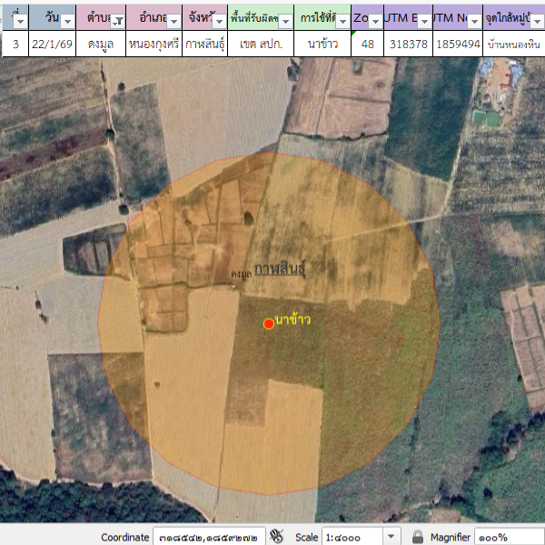545x545 pixels.
Task: Open the การใช้ที่ดิน column filter dropdown
Action: (342, 20)
